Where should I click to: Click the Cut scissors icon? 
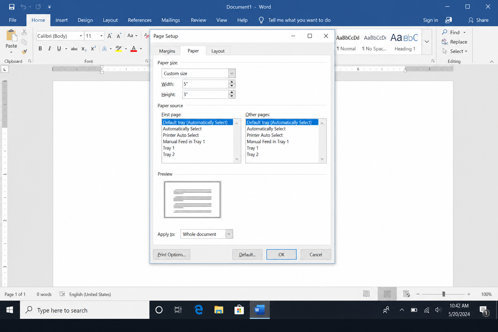[x=24, y=32]
